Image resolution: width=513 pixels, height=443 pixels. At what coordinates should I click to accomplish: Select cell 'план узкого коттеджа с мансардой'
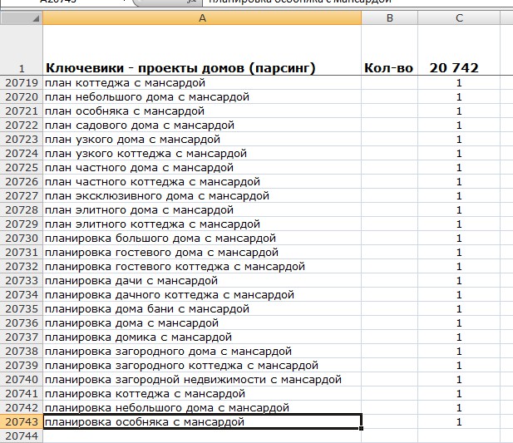[x=202, y=153]
